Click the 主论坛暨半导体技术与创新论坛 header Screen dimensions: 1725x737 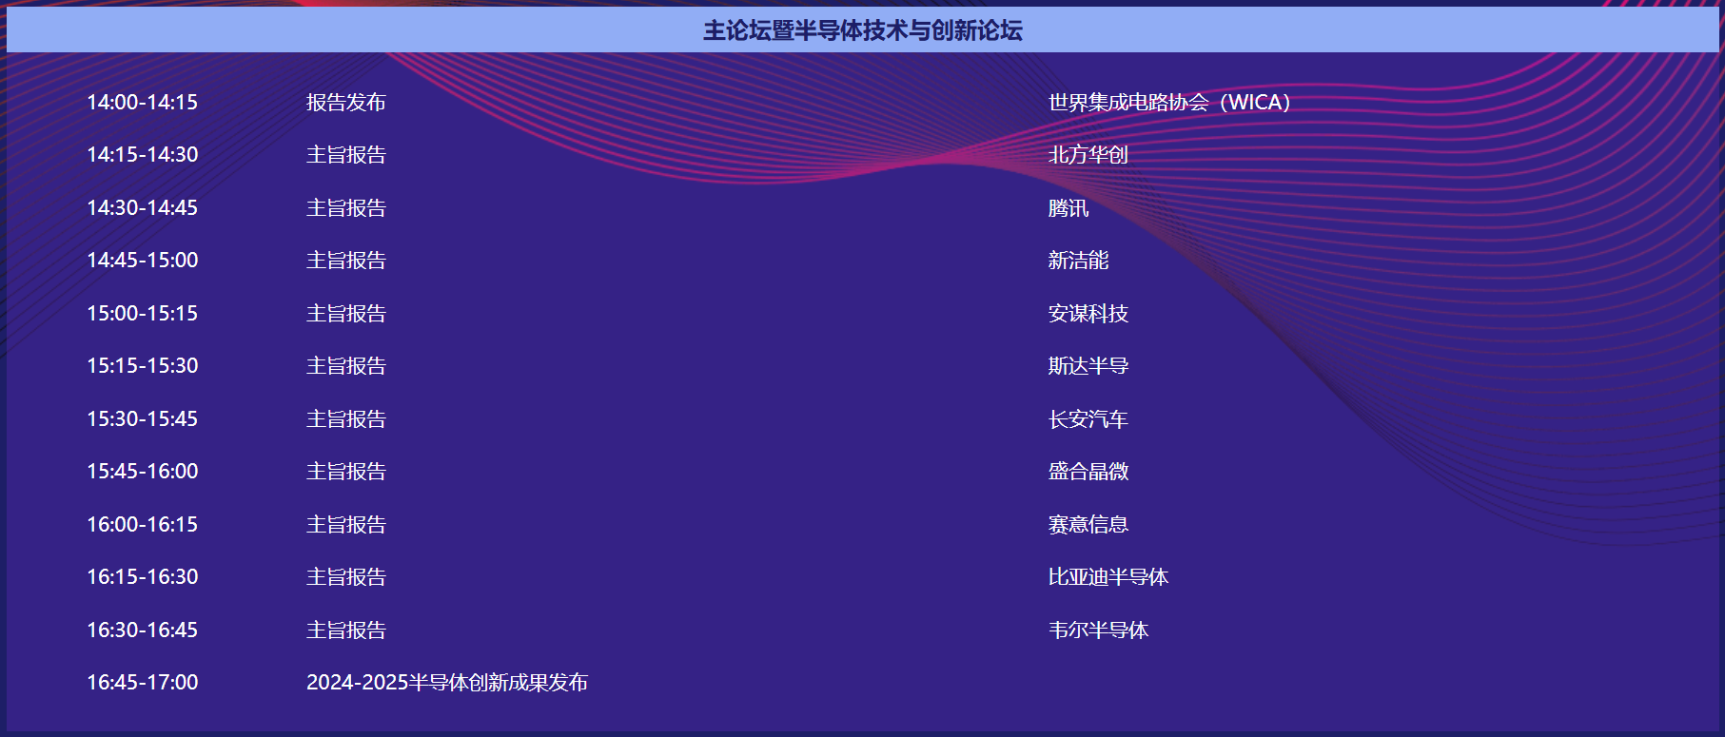pyautogui.click(x=862, y=30)
